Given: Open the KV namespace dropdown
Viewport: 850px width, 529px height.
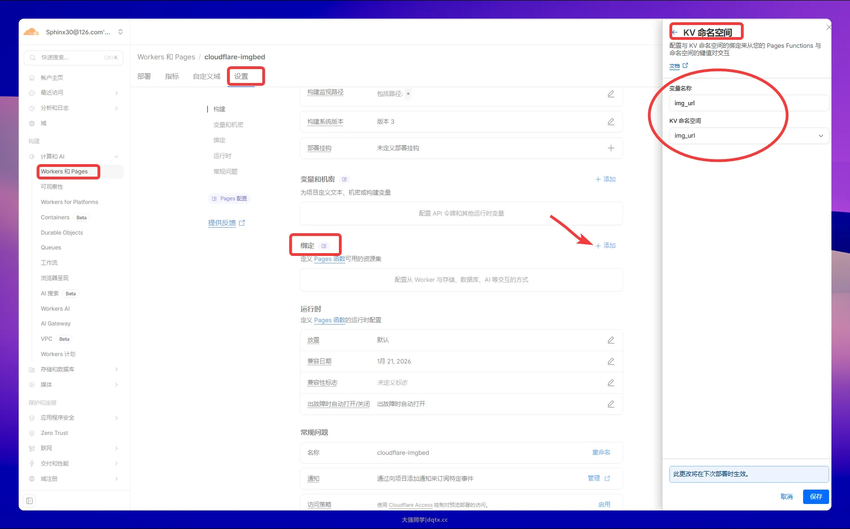Looking at the screenshot, I should [748, 136].
